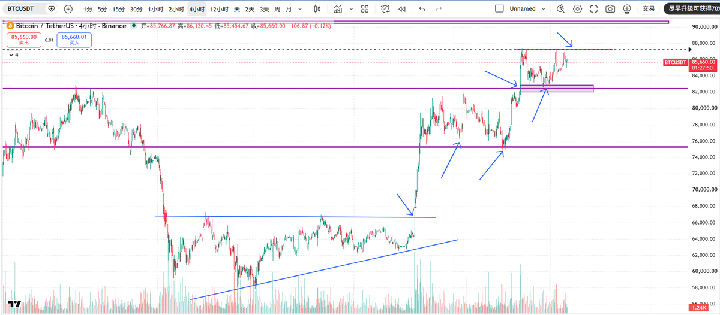Switch to 1分 timeframe
The width and height of the screenshot is (720, 315).
pos(88,9)
